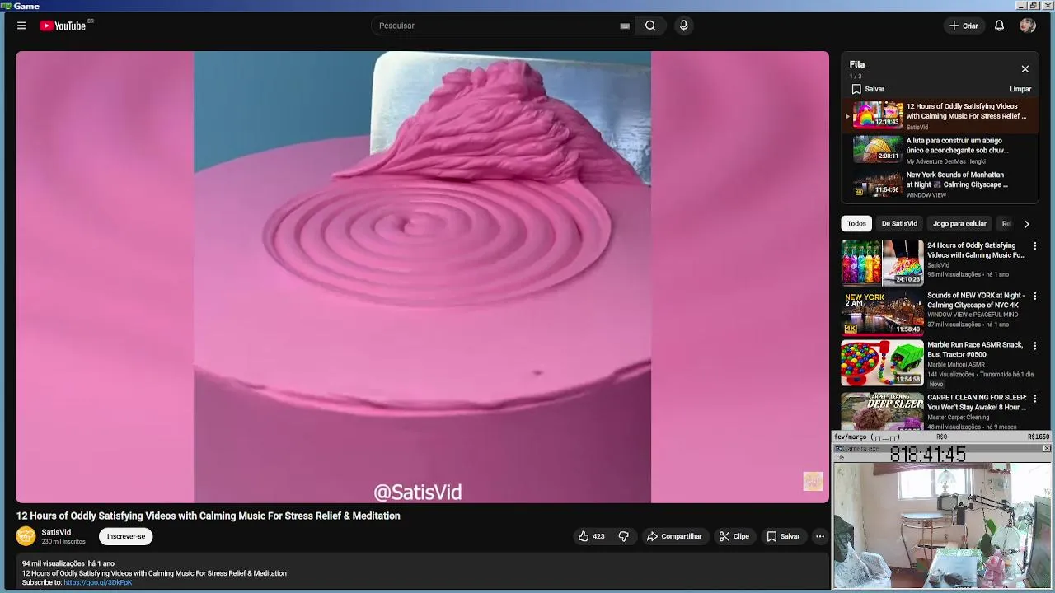This screenshot has height=593, width=1055.
Task: Play queue item 12 Hours of Oddly Satisfying
Action: coord(940,115)
